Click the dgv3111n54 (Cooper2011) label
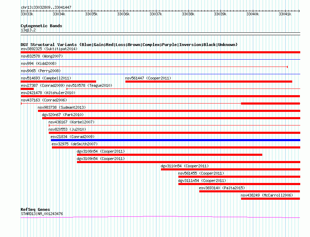Viewport: 310px width, 237px height. [202, 181]
